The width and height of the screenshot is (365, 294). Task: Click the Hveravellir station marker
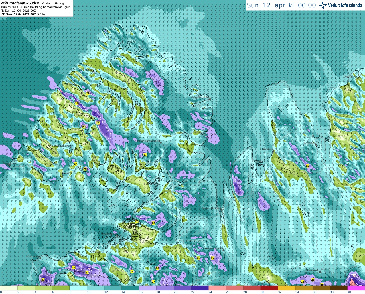tap(320, 272)
